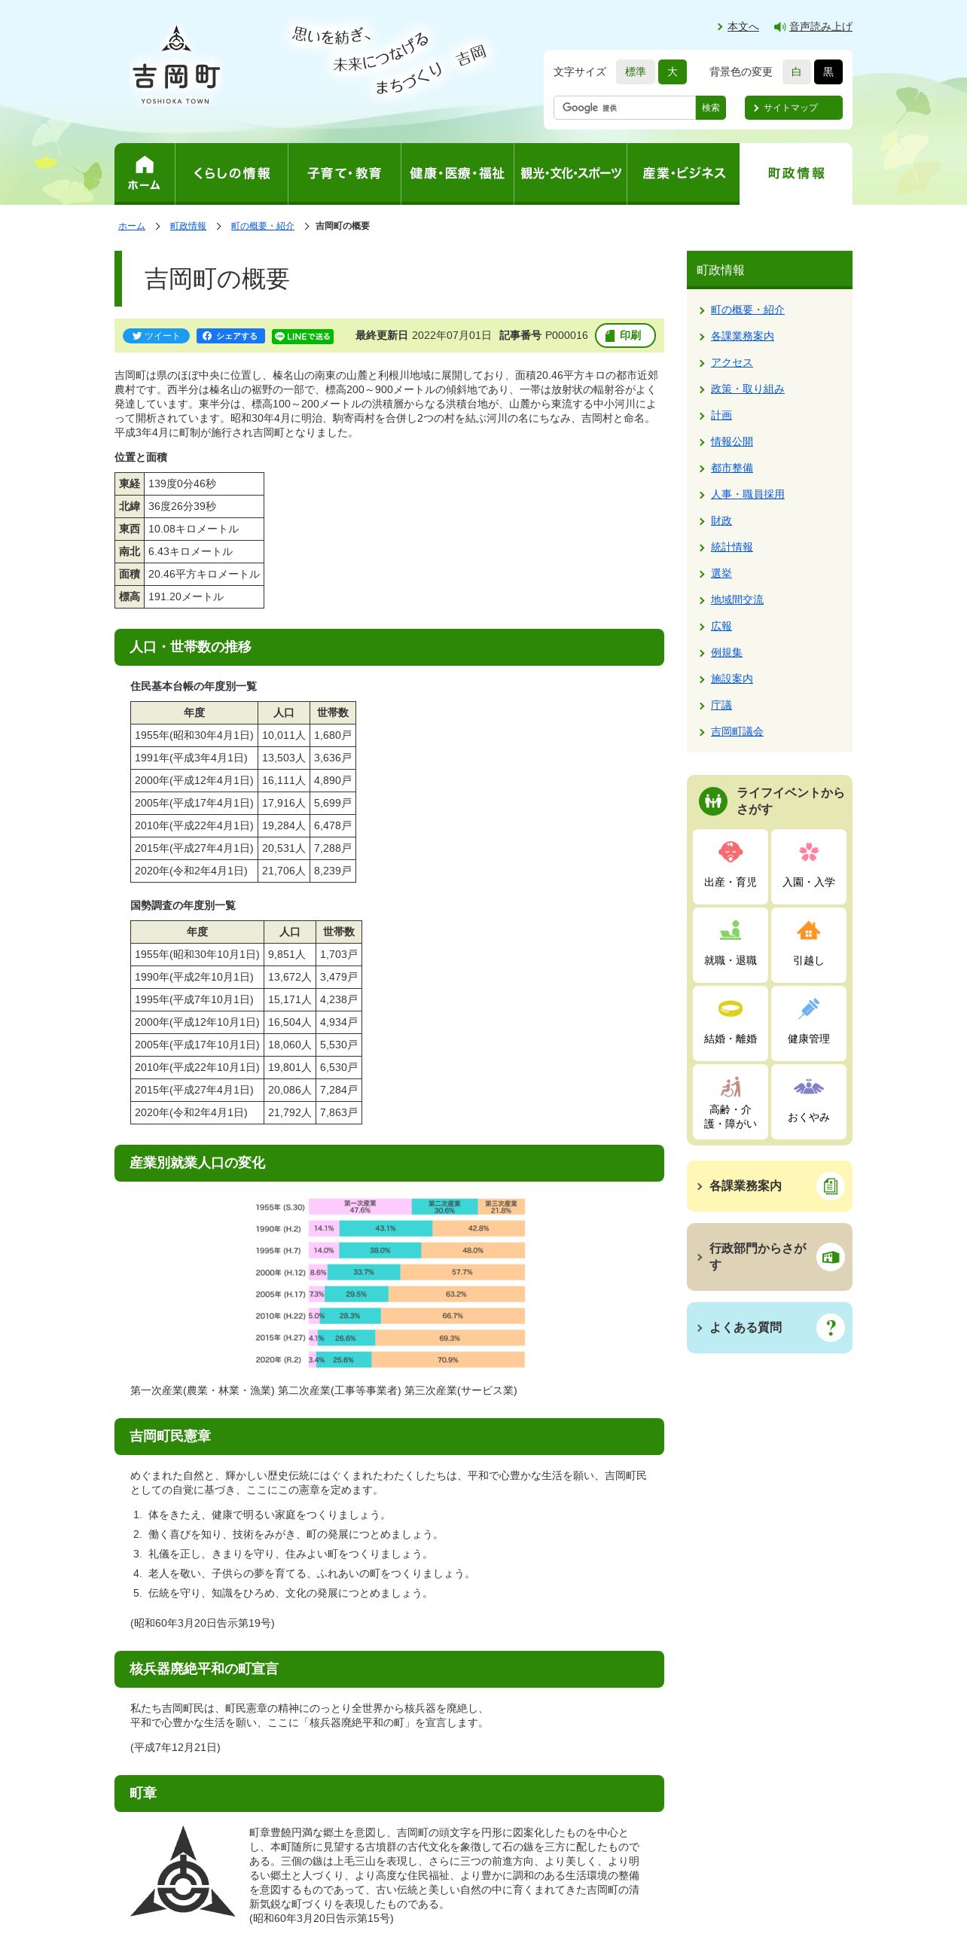Switch background color to 白
This screenshot has height=1934, width=967.
coord(796,72)
